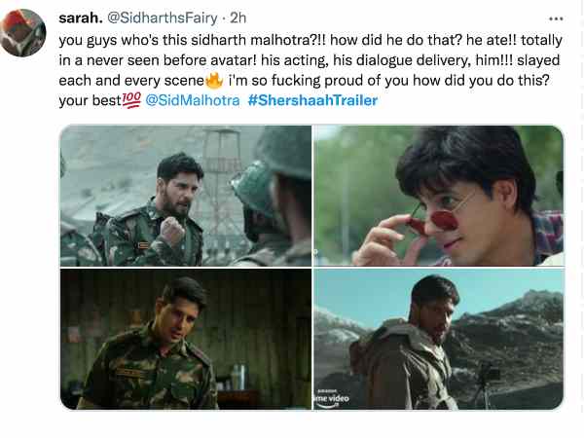Open the photo of bearded soldier clenching fist
584x438 pixels.
click(186, 196)
